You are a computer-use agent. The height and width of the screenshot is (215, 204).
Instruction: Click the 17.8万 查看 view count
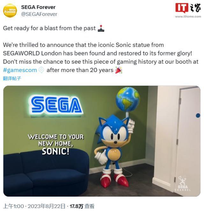pyautogui.click(x=82, y=206)
